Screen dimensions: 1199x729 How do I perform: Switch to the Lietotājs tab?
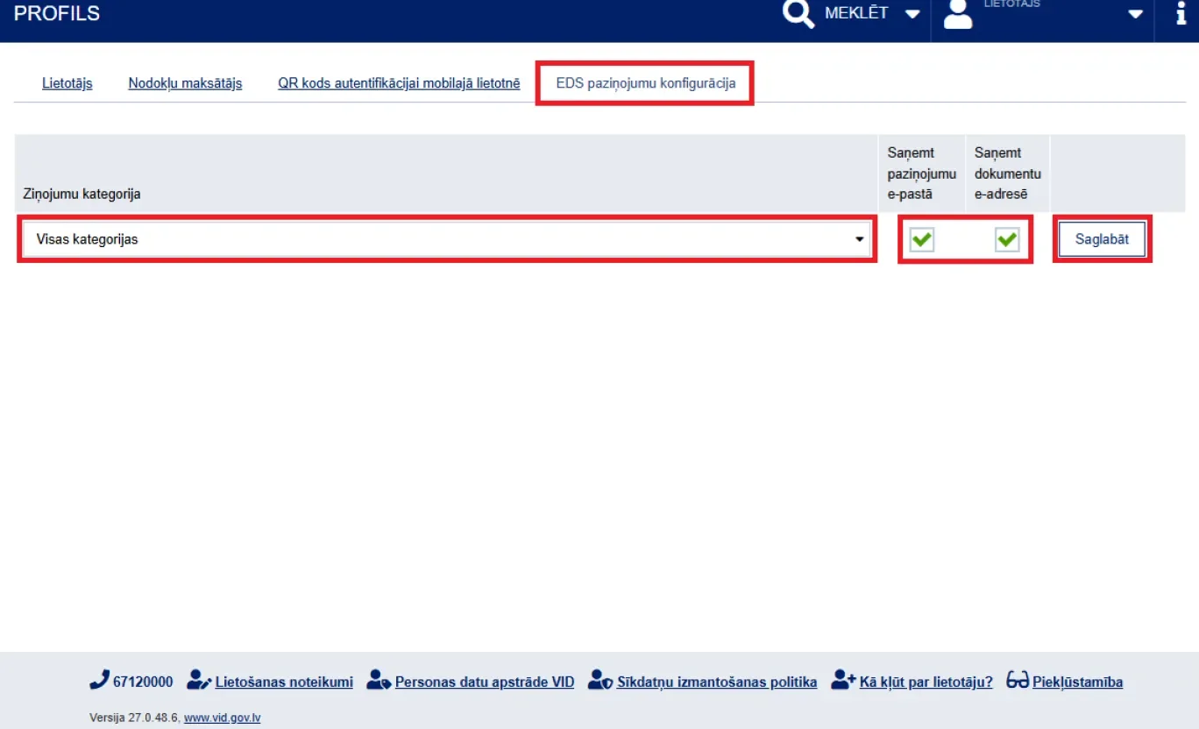[x=67, y=84]
